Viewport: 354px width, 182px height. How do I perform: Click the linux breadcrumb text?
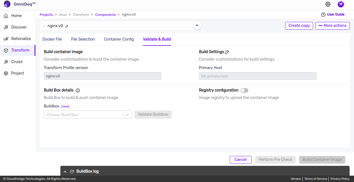click(x=63, y=15)
